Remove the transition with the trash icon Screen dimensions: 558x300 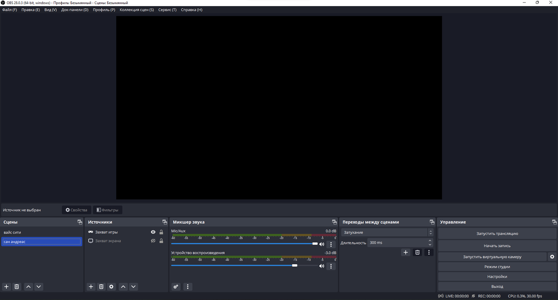point(418,252)
